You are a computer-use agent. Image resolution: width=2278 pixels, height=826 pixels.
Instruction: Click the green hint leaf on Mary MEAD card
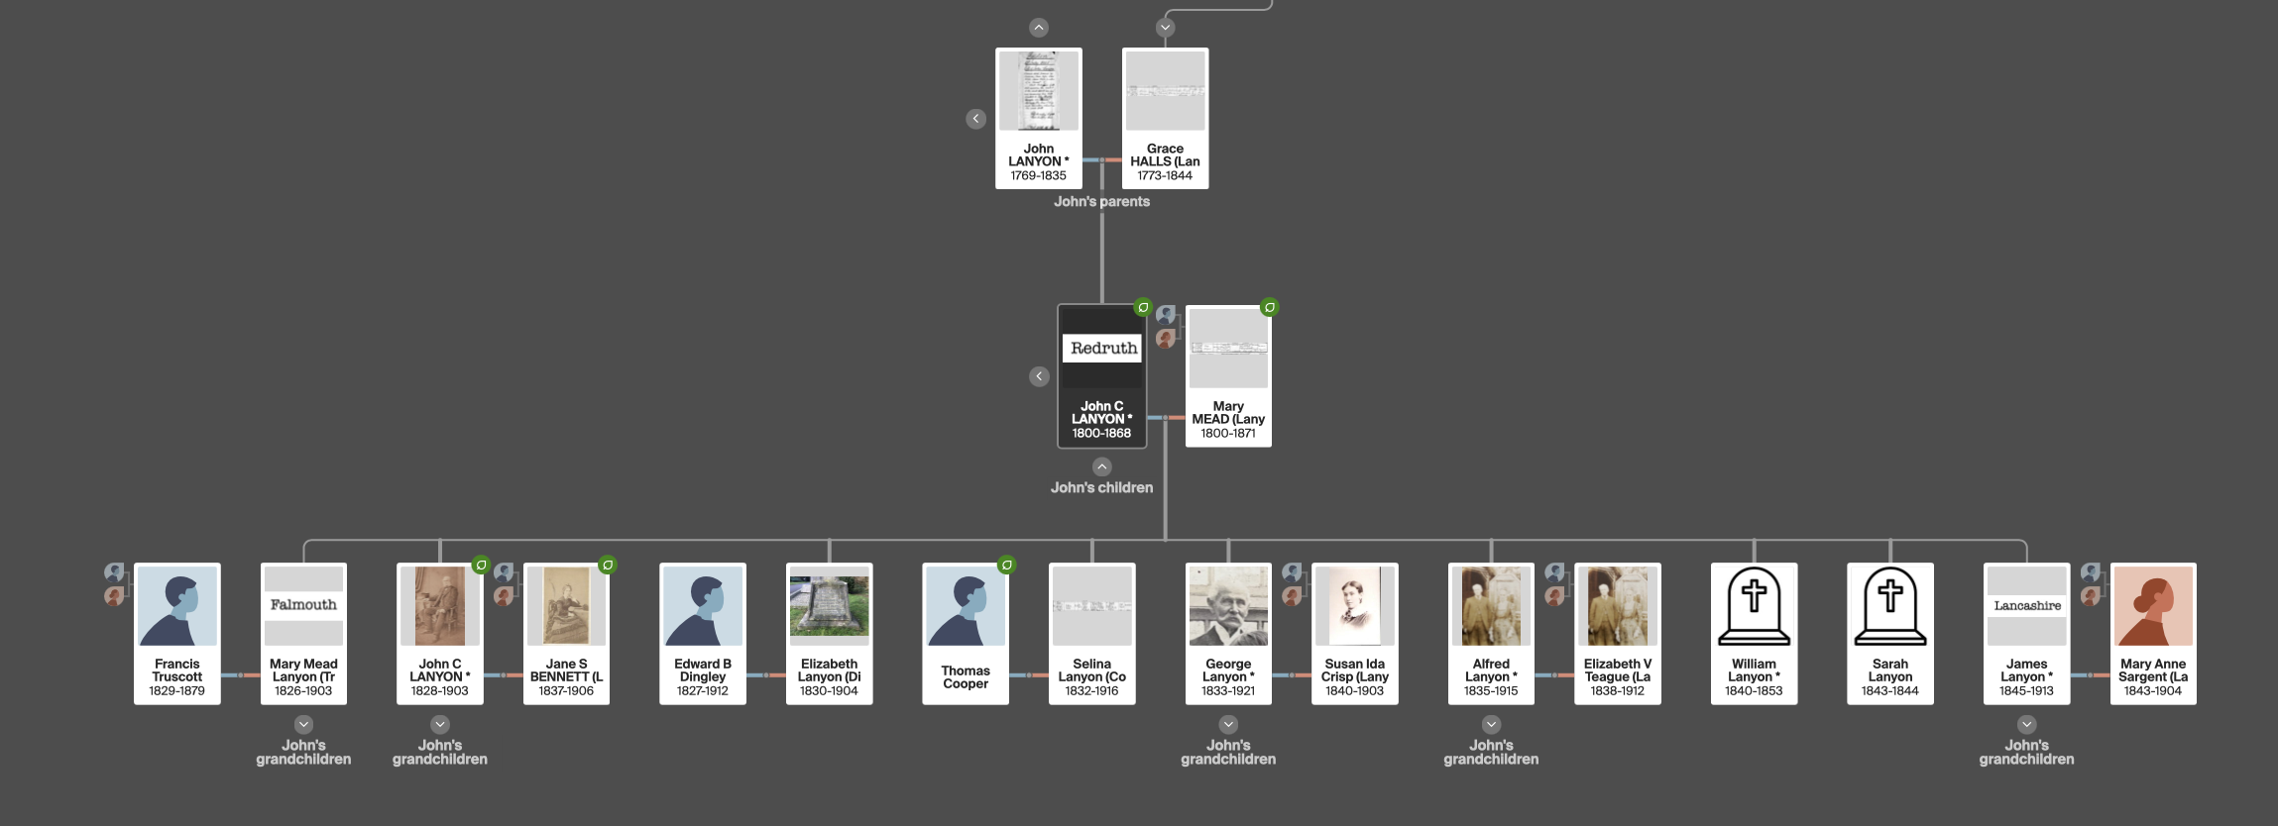(1269, 307)
